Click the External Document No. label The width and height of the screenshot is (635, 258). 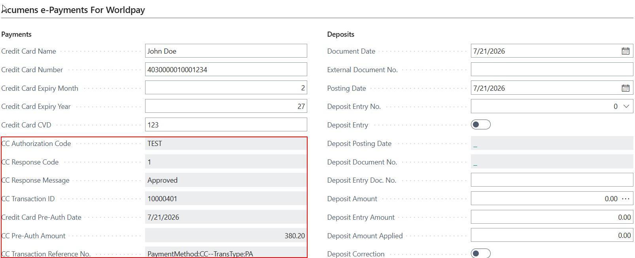tap(362, 70)
